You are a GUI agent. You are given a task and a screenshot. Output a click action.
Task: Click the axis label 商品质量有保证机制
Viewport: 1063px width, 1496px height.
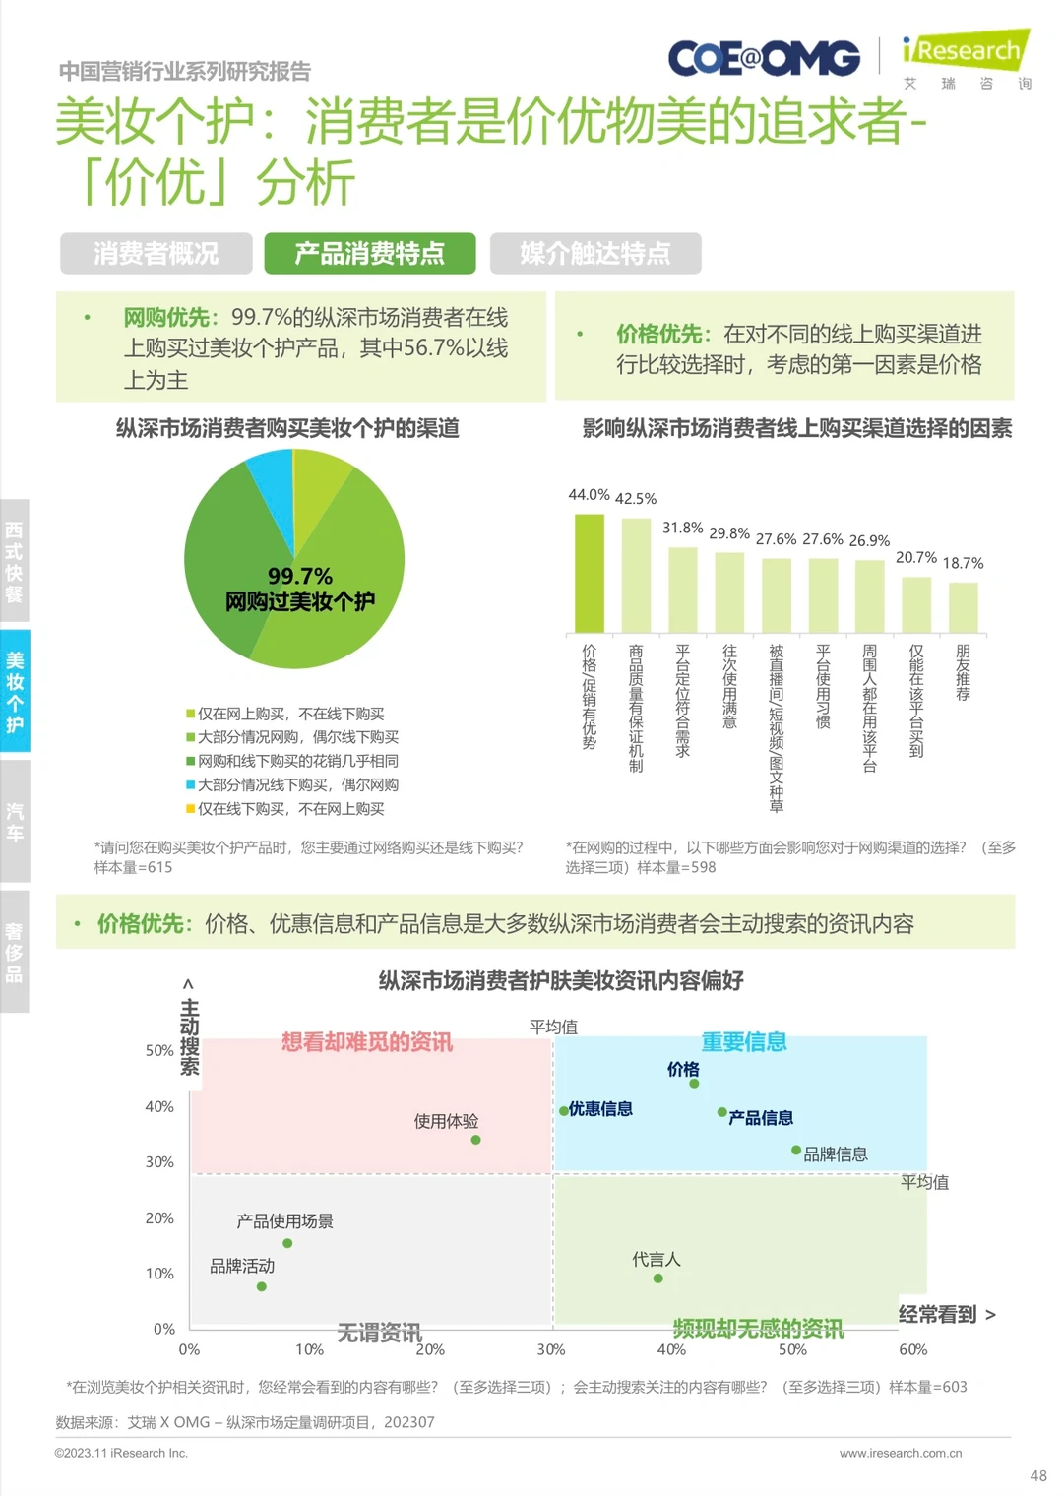coord(636,709)
